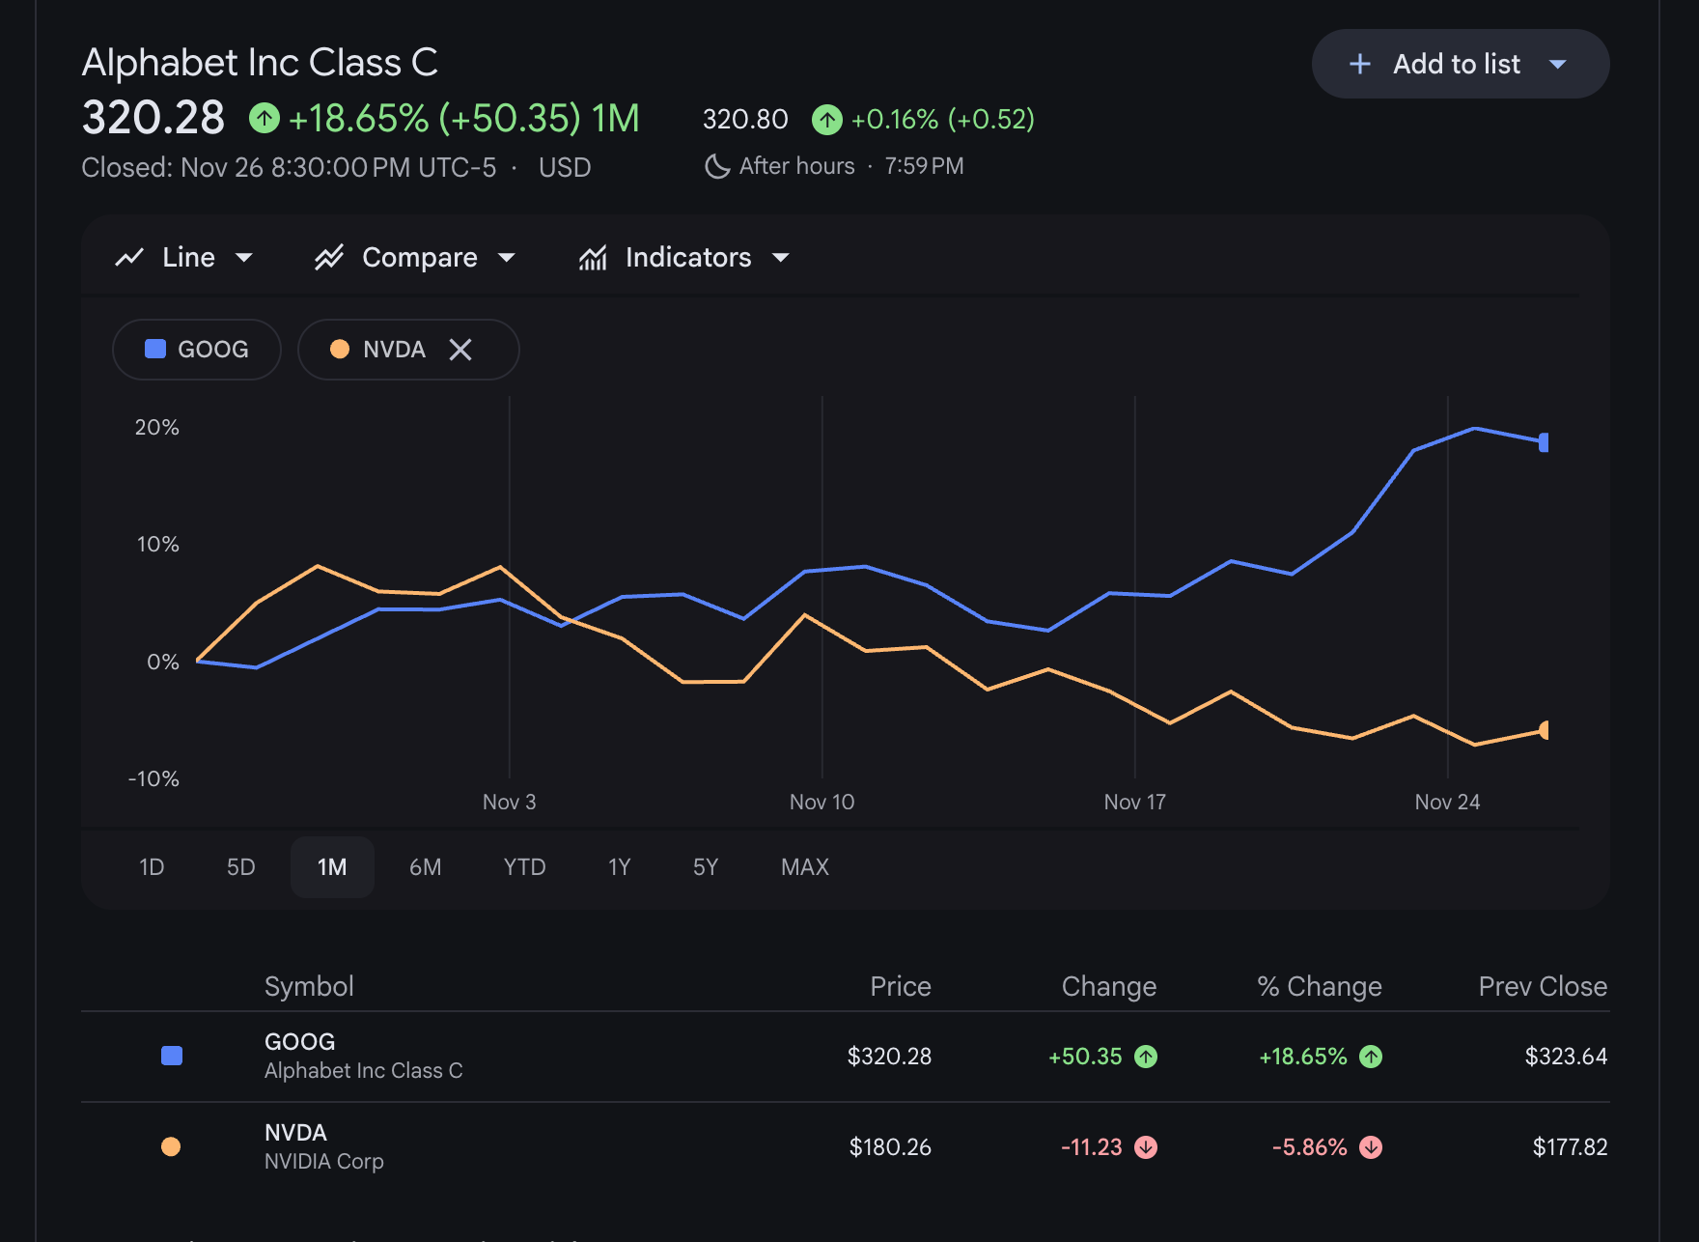The height and width of the screenshot is (1242, 1699).
Task: Switch to the 6M time range
Action: 426,867
